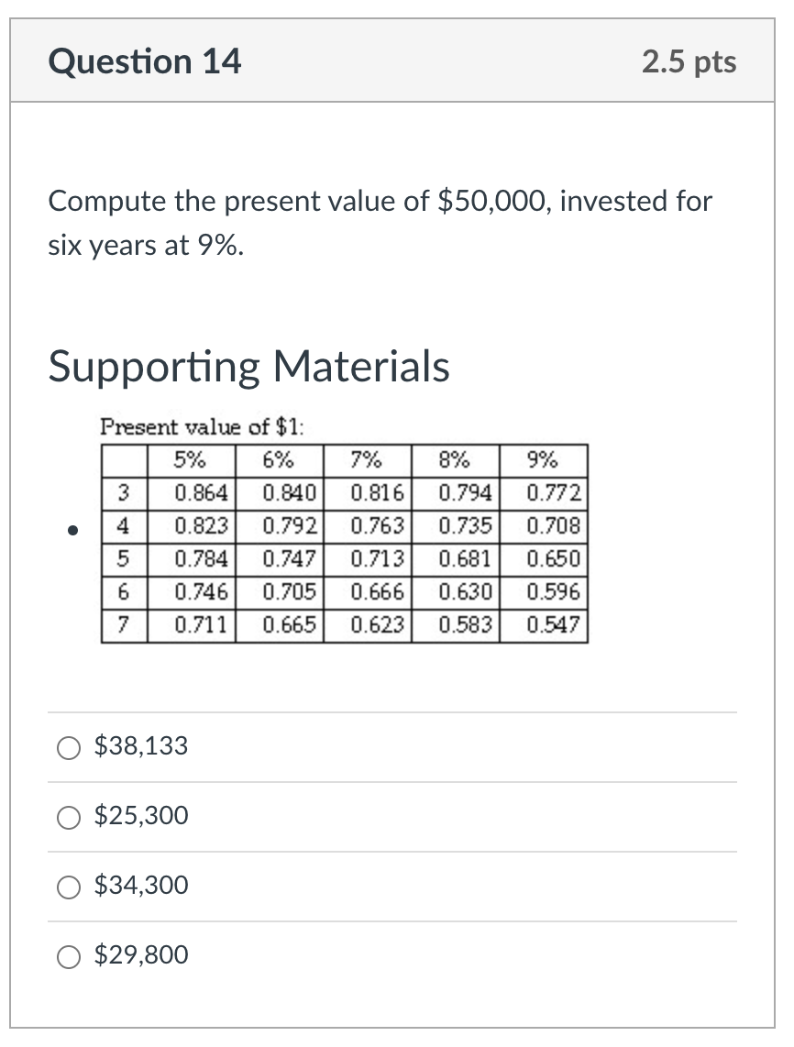This screenshot has height=1047, width=794.
Task: Click the "2.5 pts" point value
Action: tap(689, 62)
